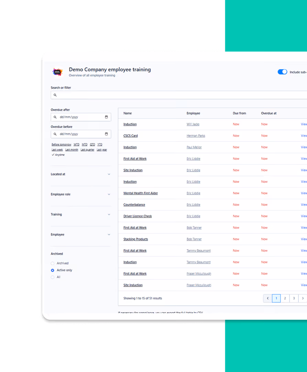Screen dimensions: 307x372
Task: Open calendar picker for Overdue before
Action: [x=106, y=134]
